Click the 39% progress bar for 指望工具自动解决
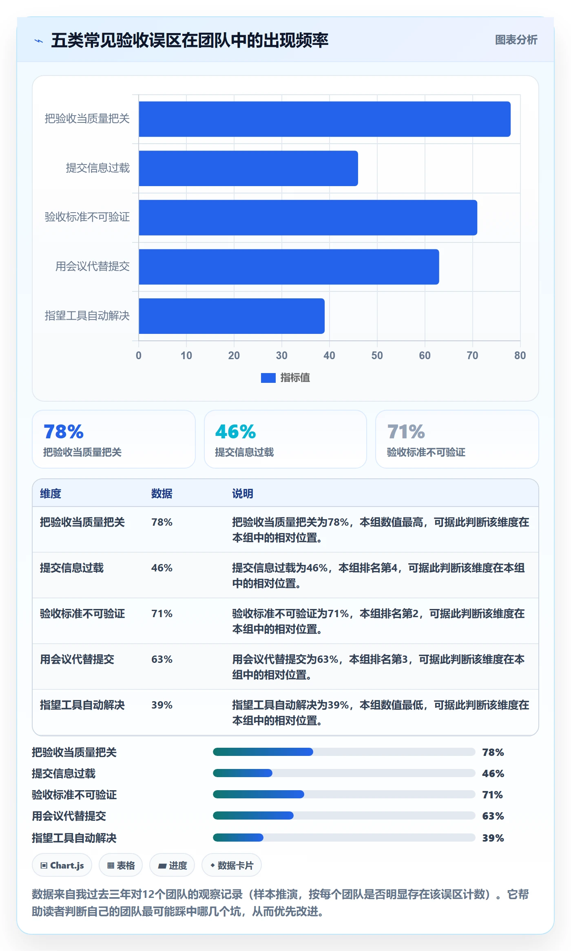Image resolution: width=571 pixels, height=951 pixels. click(344, 838)
